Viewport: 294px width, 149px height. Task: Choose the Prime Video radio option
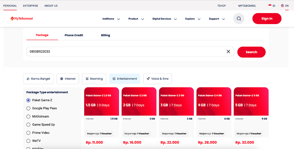(28, 133)
